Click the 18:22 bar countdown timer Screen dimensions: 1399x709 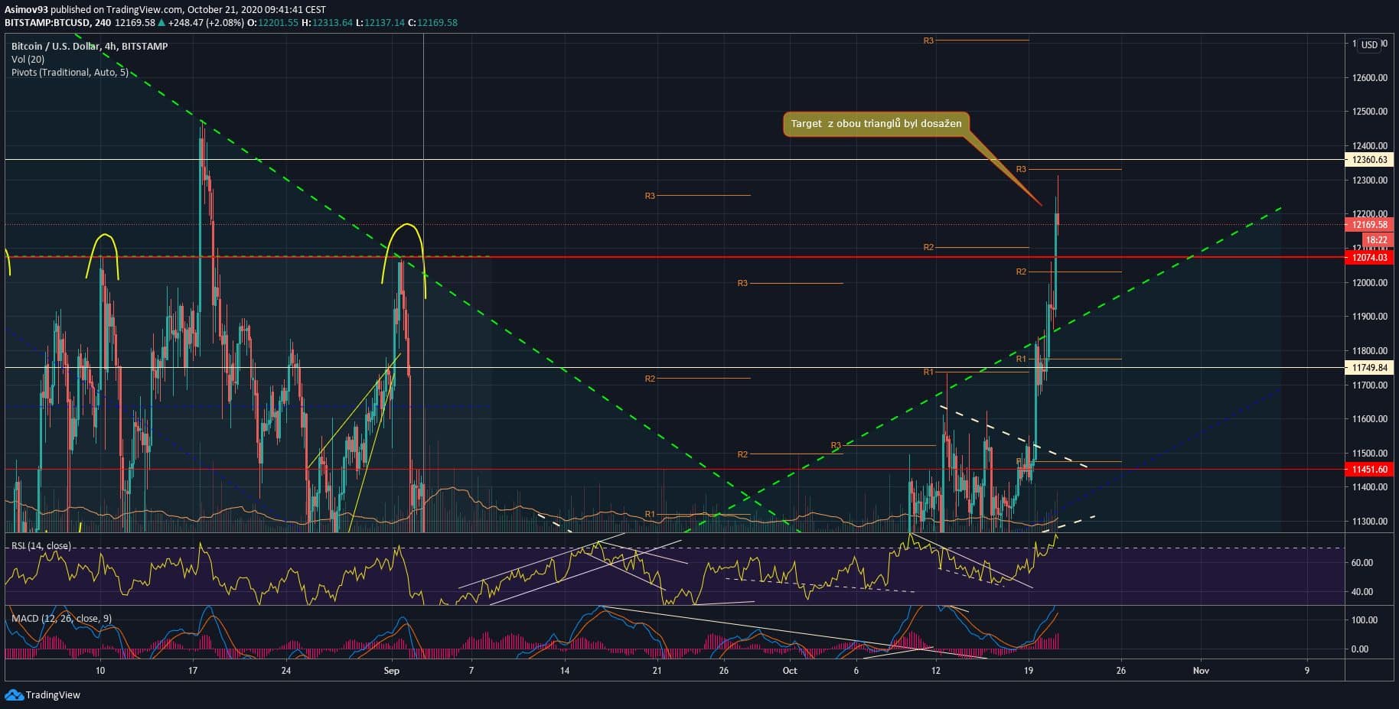[1376, 240]
